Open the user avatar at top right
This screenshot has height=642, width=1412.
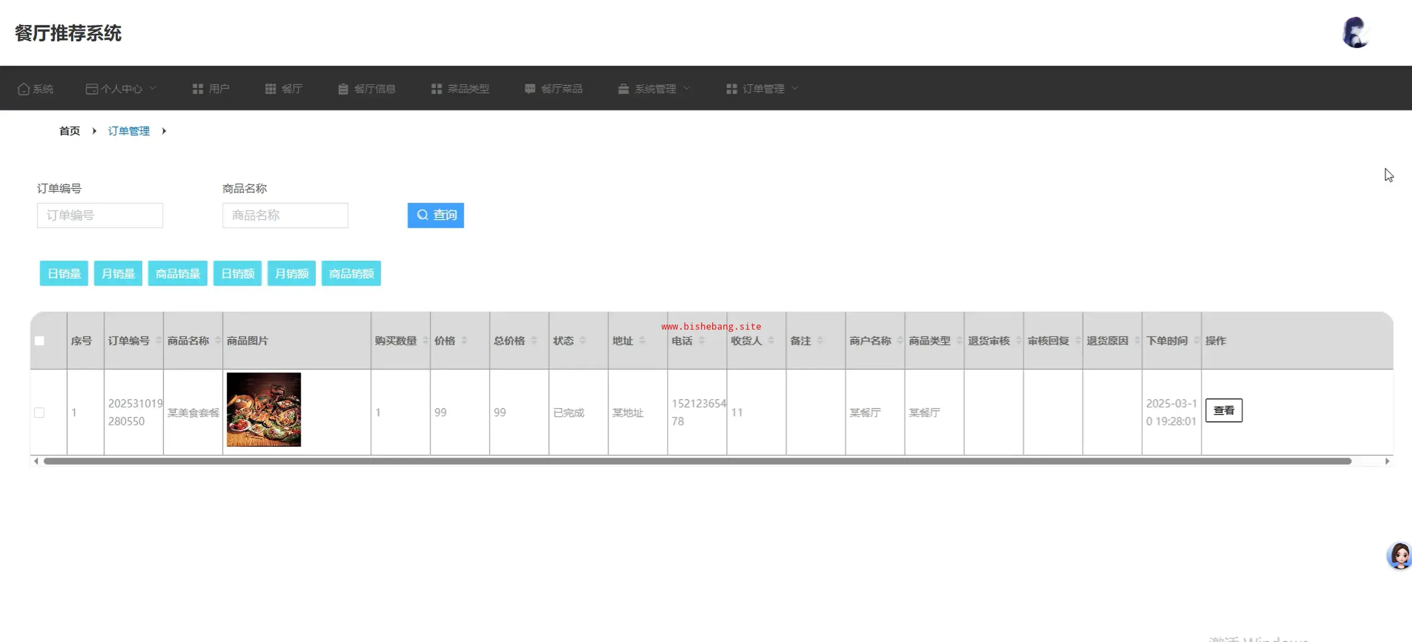click(1355, 33)
